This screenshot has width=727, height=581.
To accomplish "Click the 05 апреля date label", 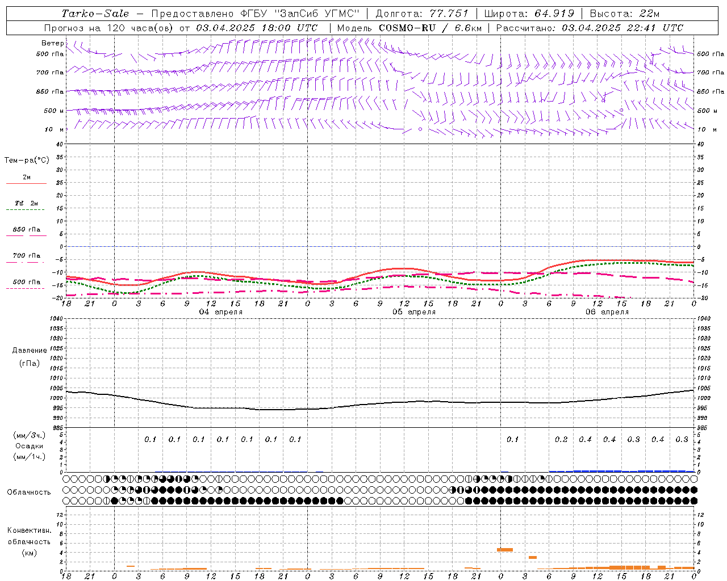I will [414, 312].
